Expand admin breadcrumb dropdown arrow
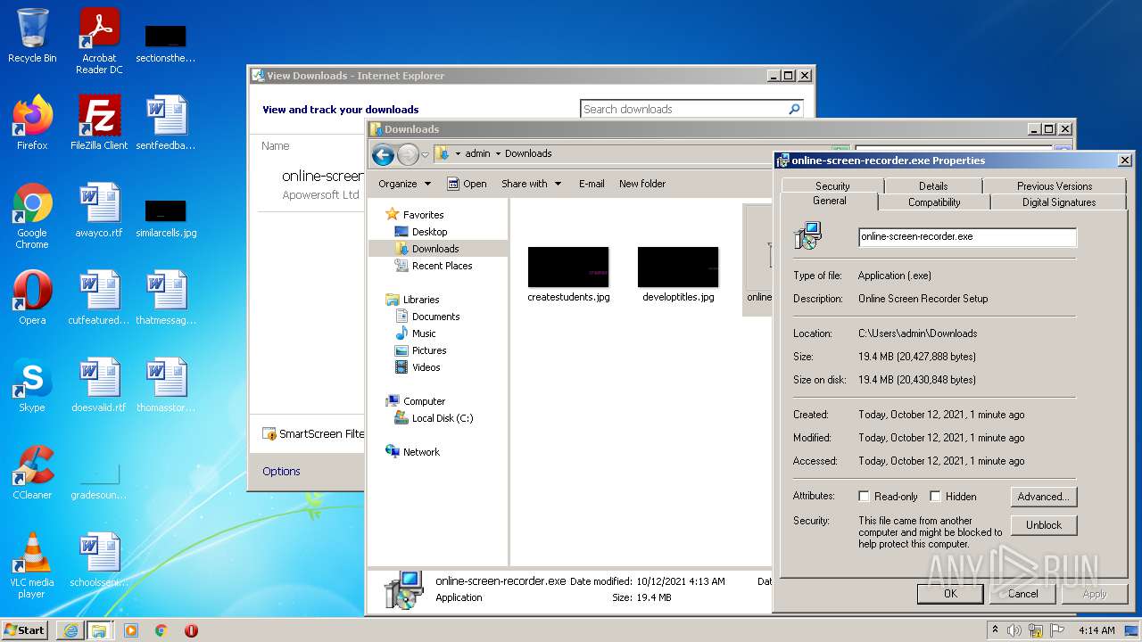The height and width of the screenshot is (642, 1142). [x=498, y=153]
